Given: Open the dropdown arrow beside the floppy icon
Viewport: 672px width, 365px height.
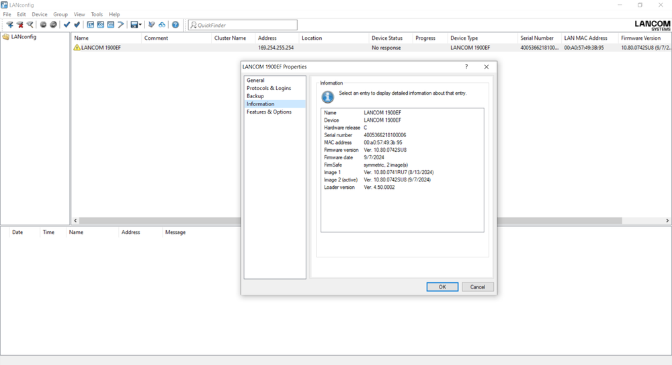Looking at the screenshot, I should point(140,25).
